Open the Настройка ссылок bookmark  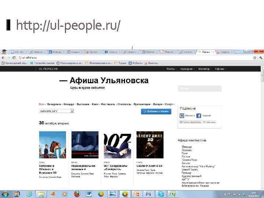pyautogui.click(x=43, y=63)
